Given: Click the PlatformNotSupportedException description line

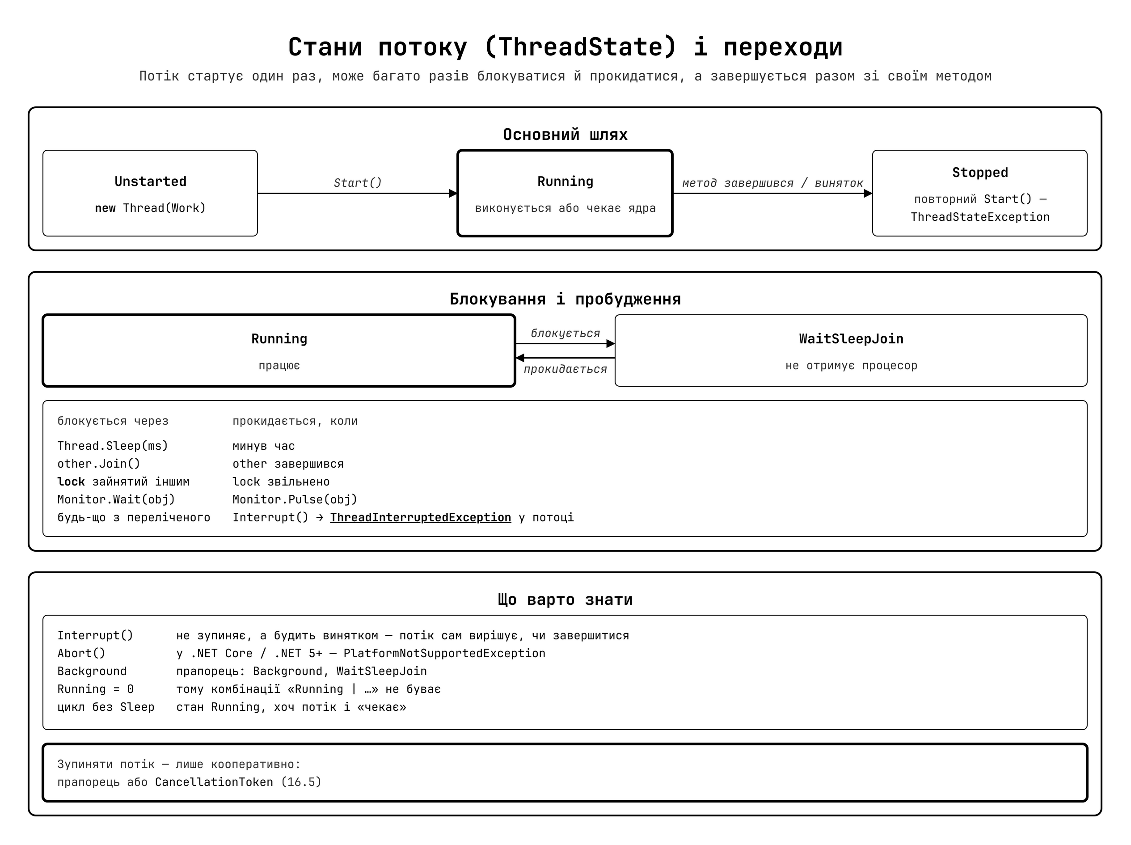Looking at the screenshot, I should click(360, 653).
